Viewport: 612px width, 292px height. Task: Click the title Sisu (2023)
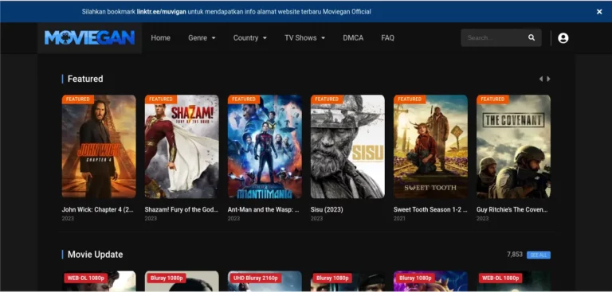327,209
